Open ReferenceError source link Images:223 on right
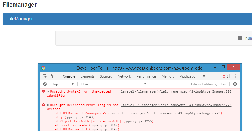This screenshot has height=131, width=252. coord(176,105)
